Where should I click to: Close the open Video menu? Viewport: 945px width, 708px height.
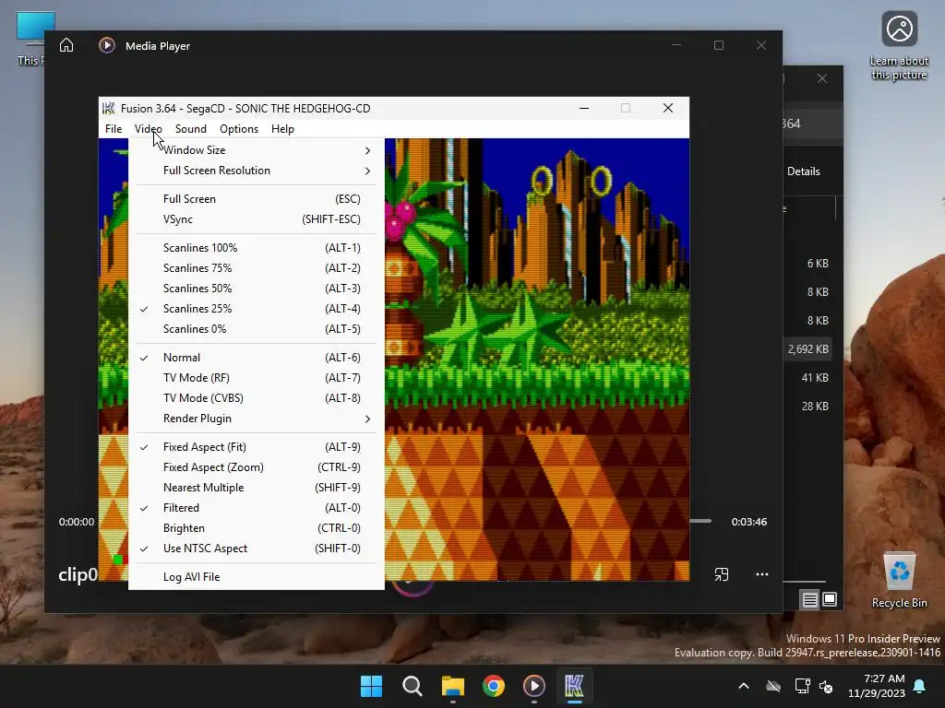(x=149, y=129)
